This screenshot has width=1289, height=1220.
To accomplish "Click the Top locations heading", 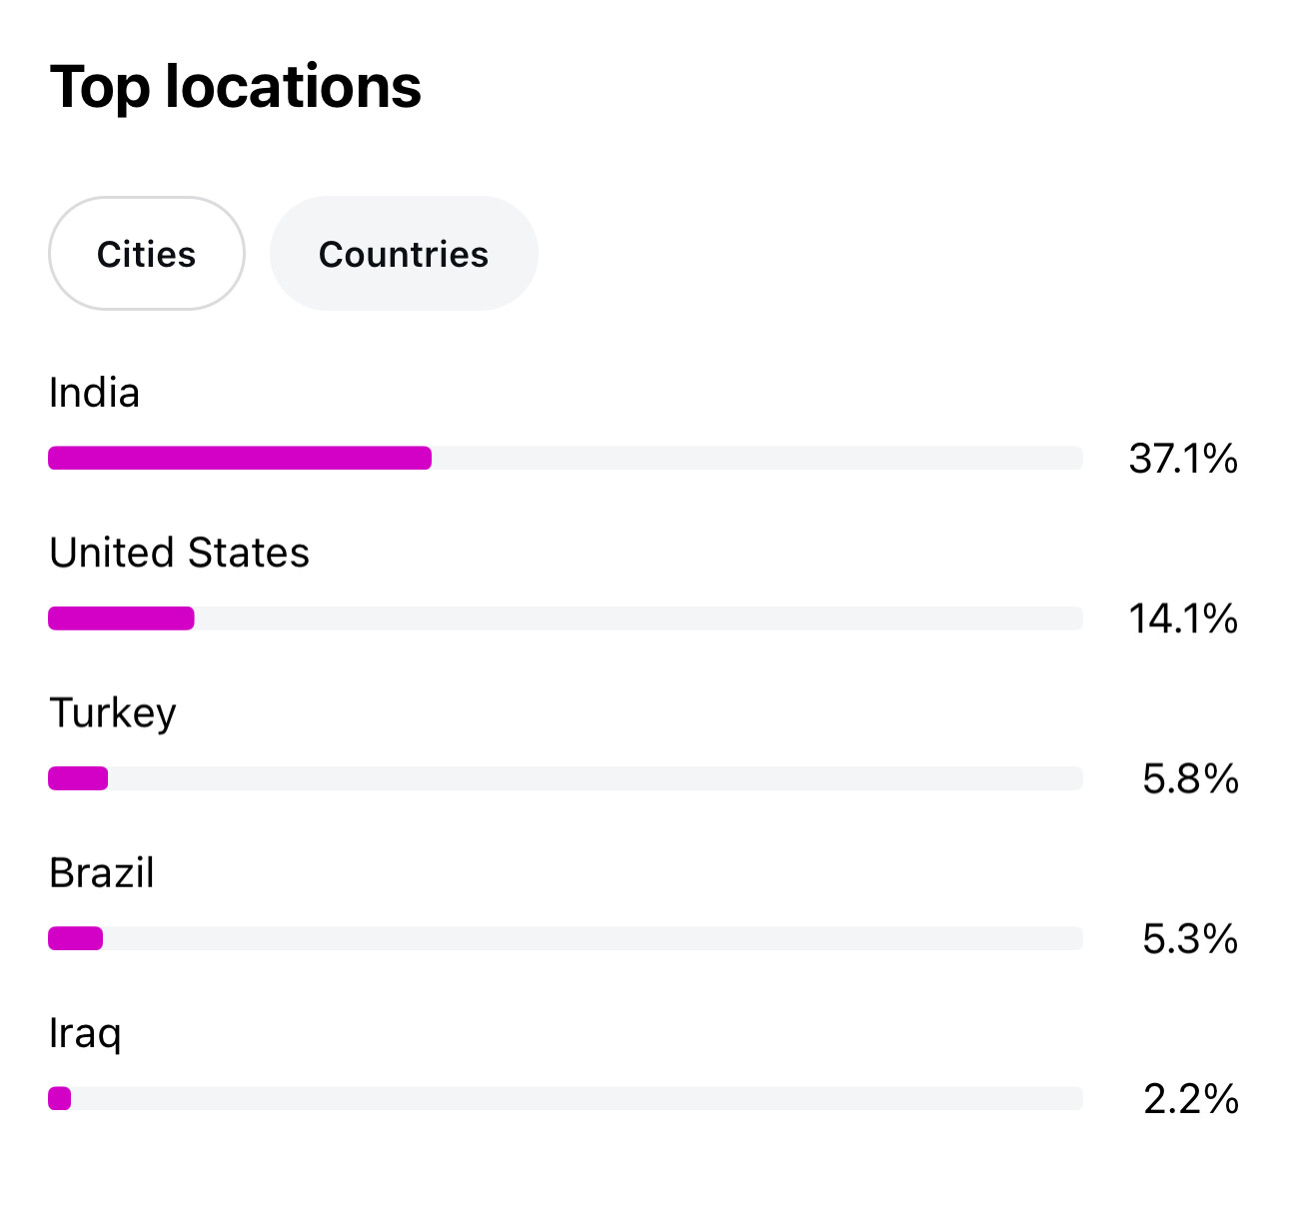I will tap(236, 87).
